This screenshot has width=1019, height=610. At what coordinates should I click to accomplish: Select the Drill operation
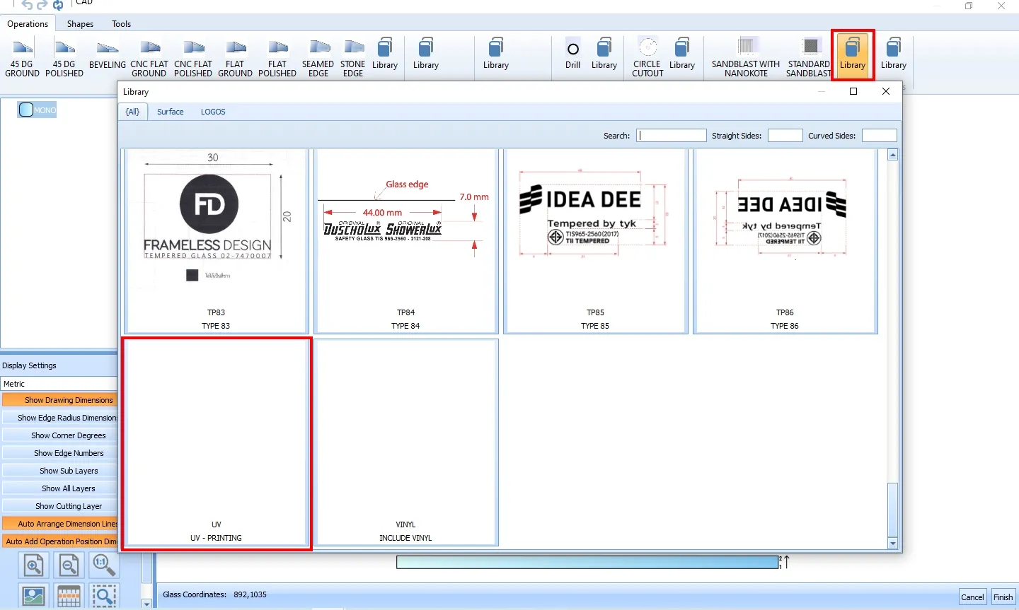[573, 55]
